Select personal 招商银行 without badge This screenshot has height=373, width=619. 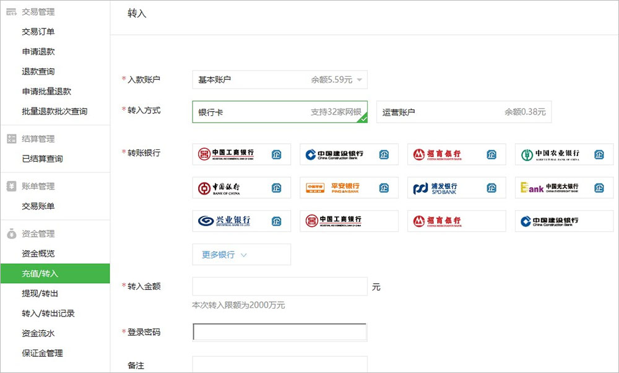(457, 221)
